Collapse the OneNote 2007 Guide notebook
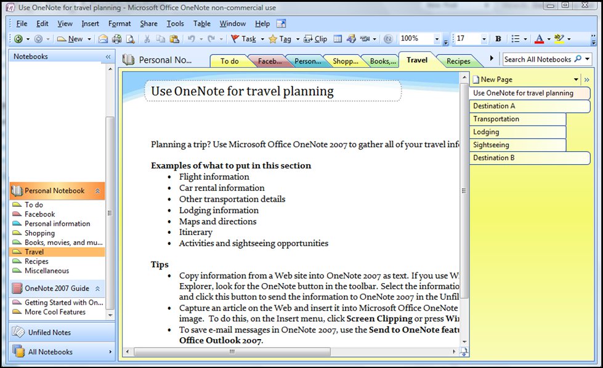Screen dimensions: 603x368 [x=98, y=289]
